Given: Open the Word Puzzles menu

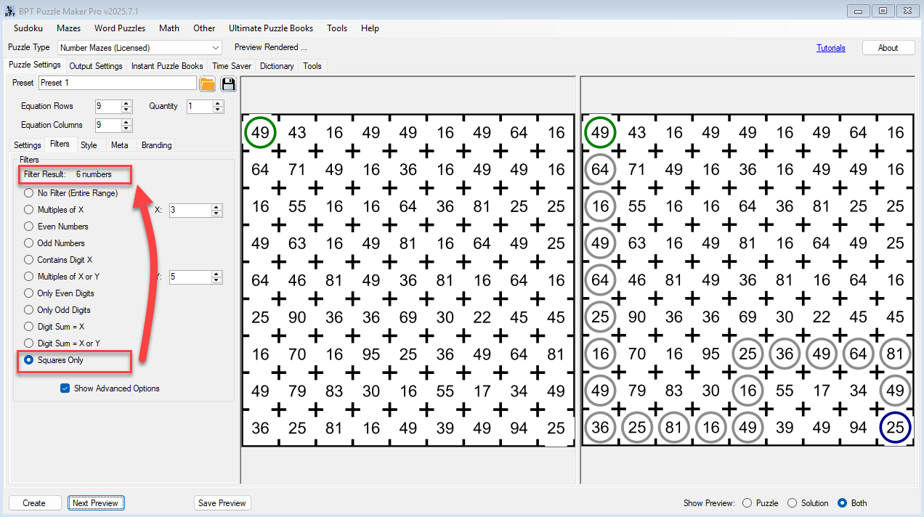Looking at the screenshot, I should [120, 28].
